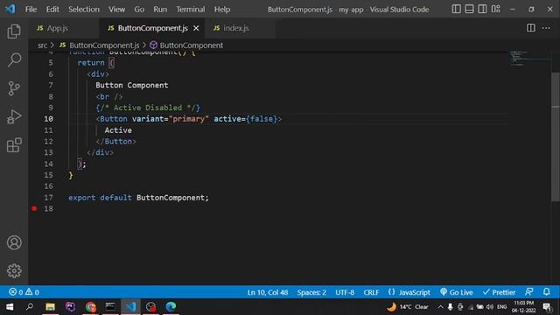560x315 pixels.
Task: Open the Edit menu
Action: pos(52,10)
